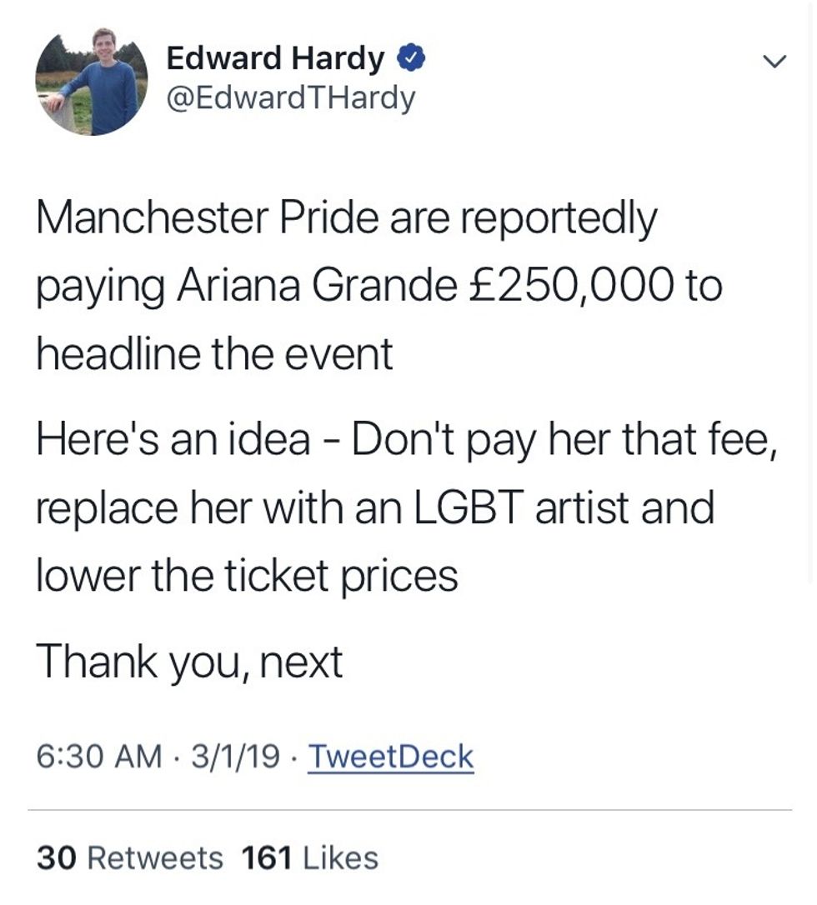Click the "Here's an idea" phrase
The width and height of the screenshot is (817, 905).
point(173,439)
